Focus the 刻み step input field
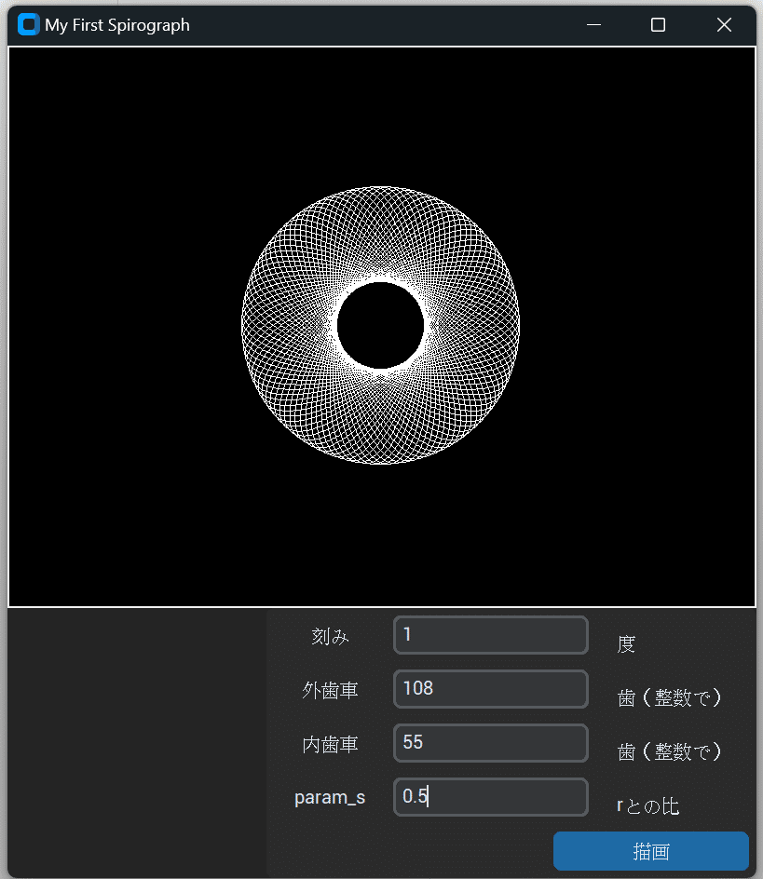This screenshot has height=879, width=763. pos(491,635)
